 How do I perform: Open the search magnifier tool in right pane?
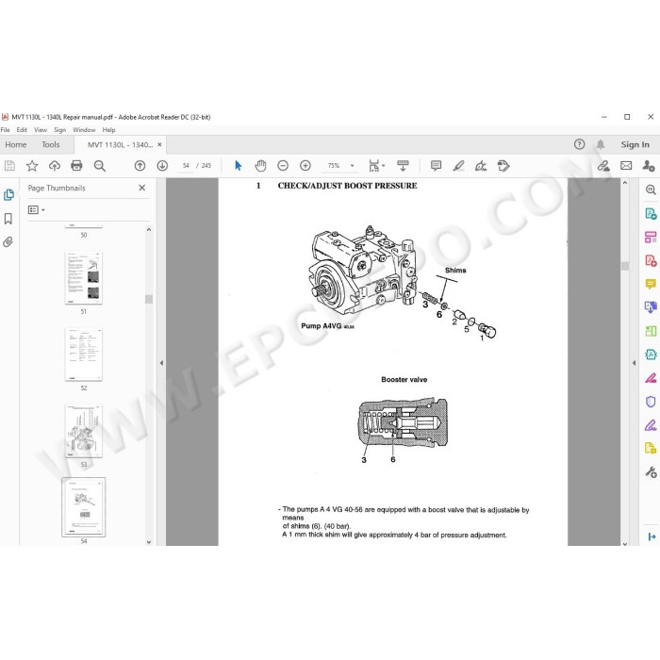coord(651,190)
